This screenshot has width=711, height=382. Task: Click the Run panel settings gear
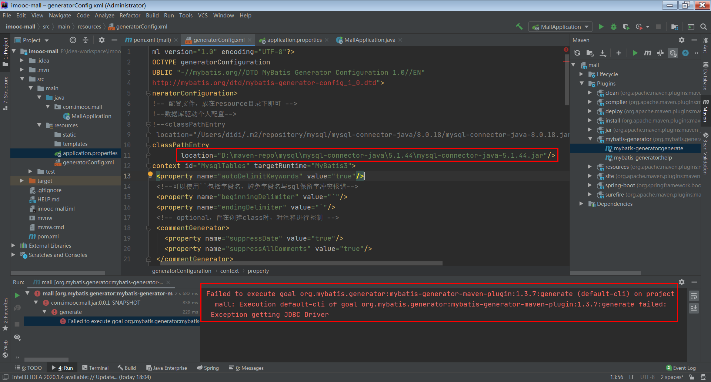coord(682,282)
